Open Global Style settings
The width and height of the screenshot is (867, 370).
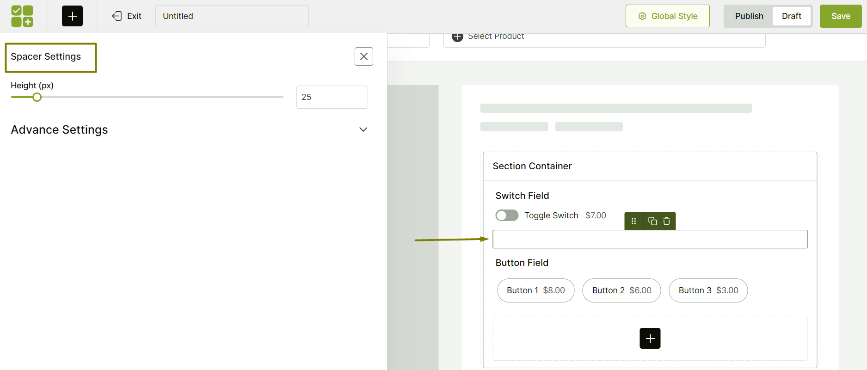667,16
